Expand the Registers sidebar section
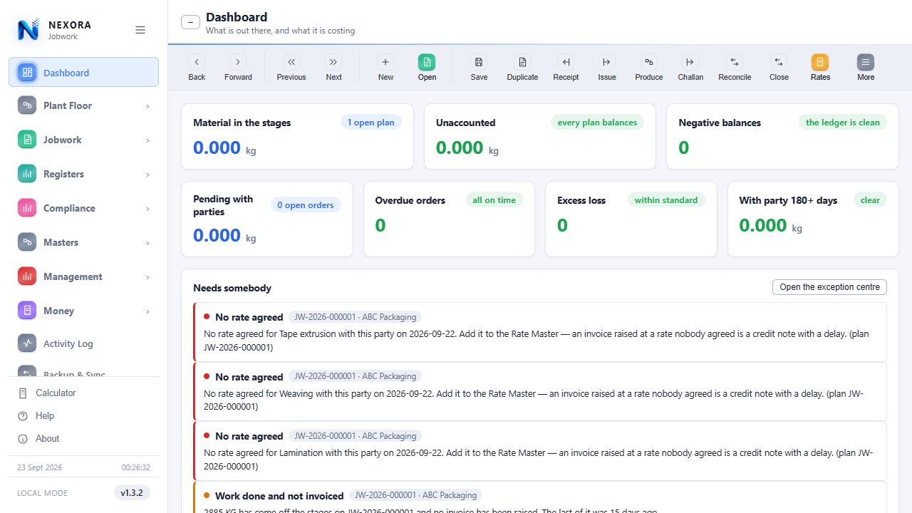This screenshot has width=912, height=513. (x=83, y=174)
